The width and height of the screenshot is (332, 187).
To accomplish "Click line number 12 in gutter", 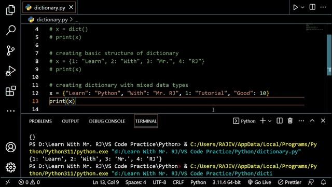I will coord(35,94).
